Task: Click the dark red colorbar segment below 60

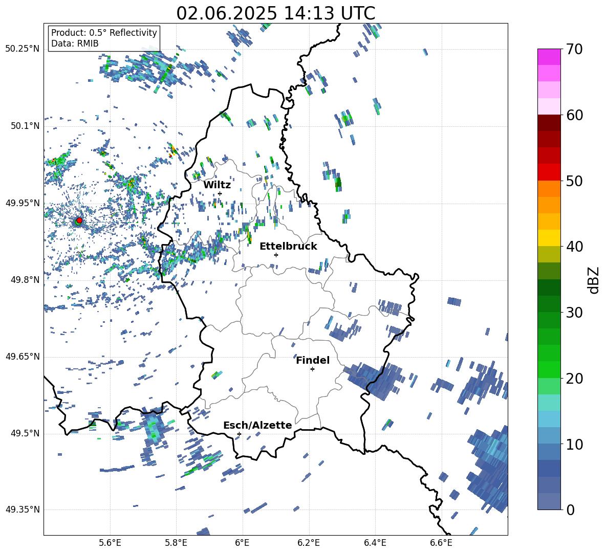Action: point(549,123)
